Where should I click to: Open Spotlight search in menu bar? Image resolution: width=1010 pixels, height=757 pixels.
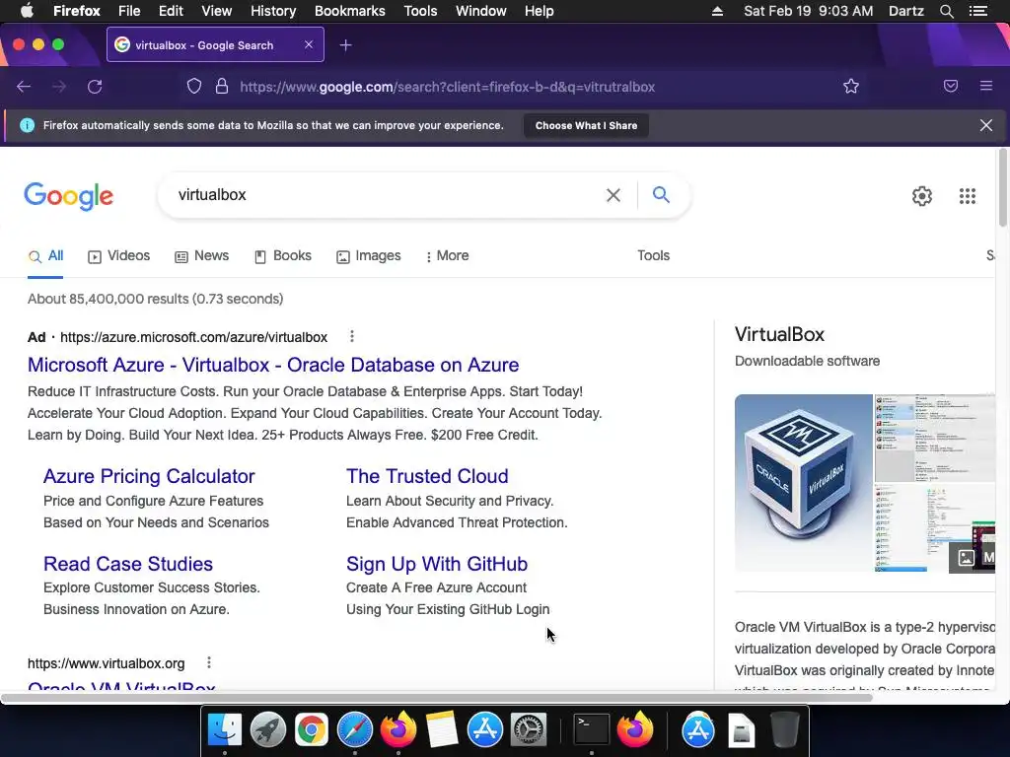click(x=946, y=11)
